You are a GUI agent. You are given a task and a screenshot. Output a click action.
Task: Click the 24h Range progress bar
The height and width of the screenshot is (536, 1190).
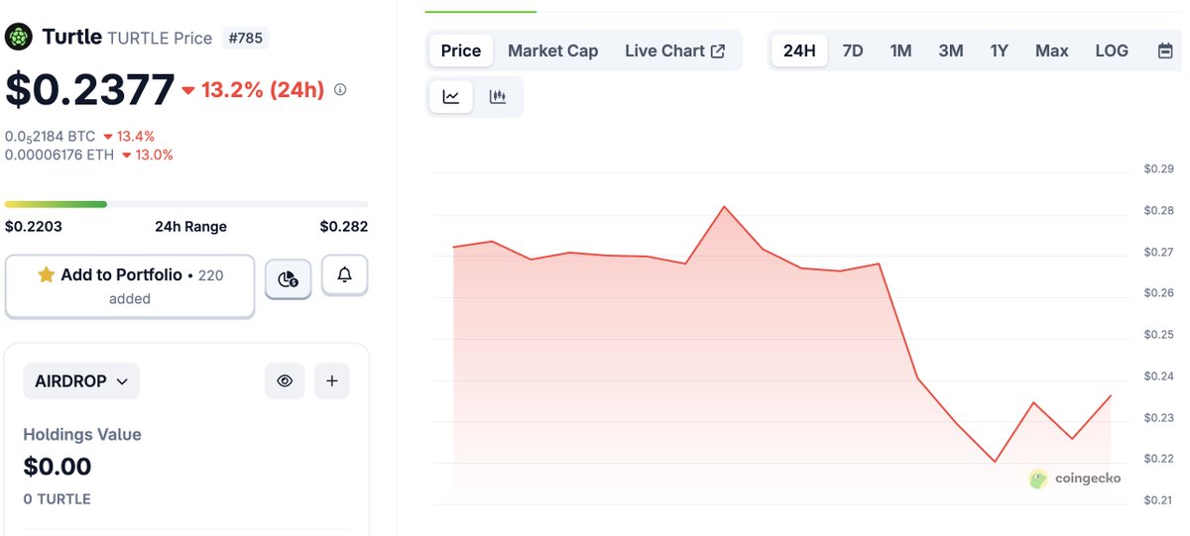(186, 204)
